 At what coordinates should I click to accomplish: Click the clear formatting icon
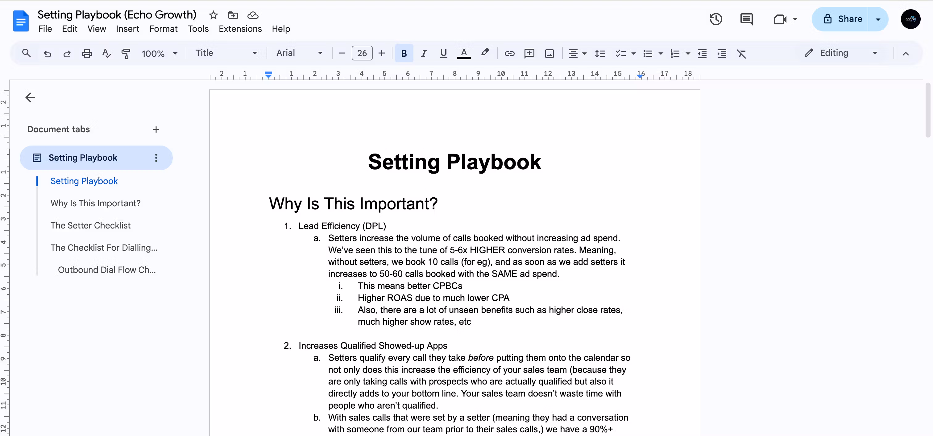coord(741,54)
